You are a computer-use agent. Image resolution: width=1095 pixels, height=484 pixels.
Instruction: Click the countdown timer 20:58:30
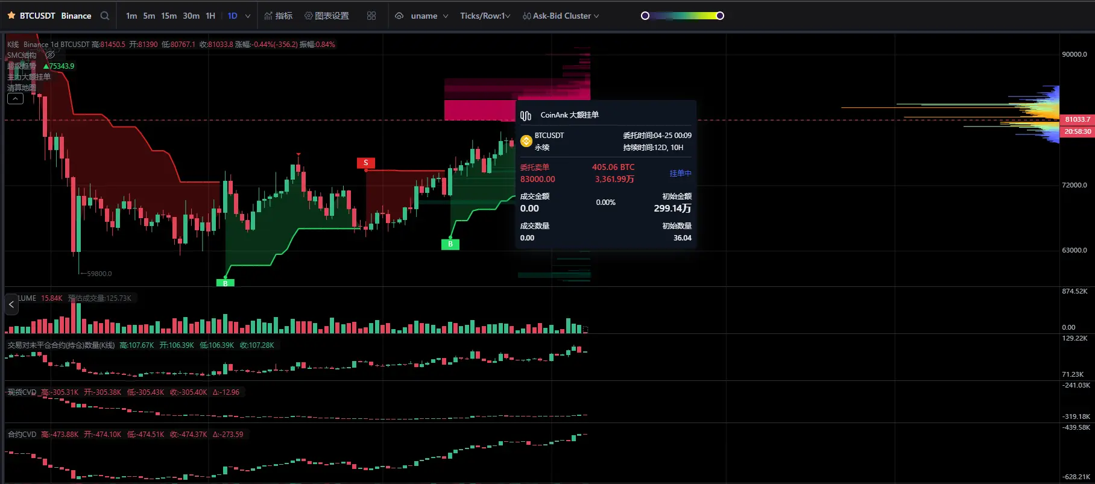pyautogui.click(x=1078, y=131)
